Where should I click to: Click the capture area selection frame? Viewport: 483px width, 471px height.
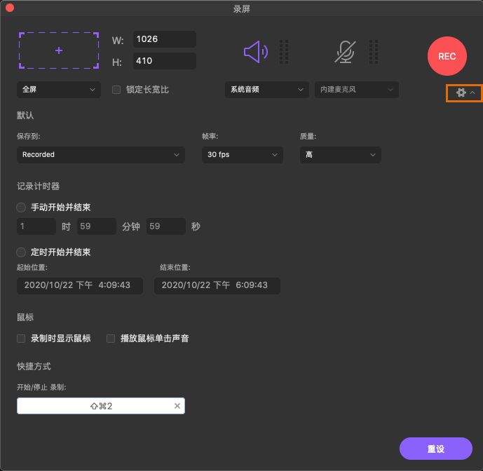coord(59,50)
